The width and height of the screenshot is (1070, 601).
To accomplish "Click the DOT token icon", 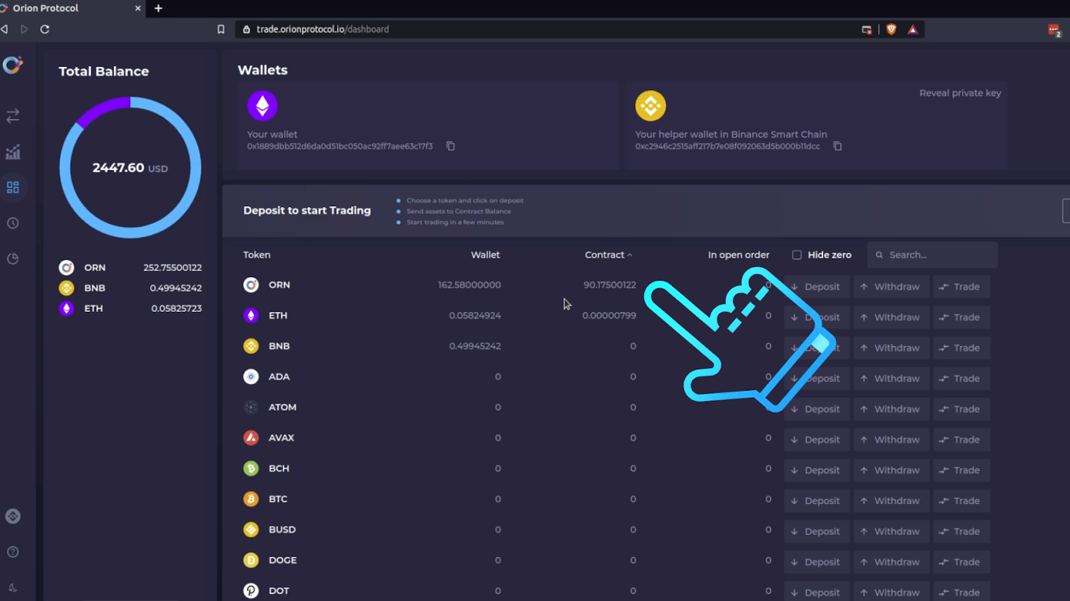I will coord(251,591).
